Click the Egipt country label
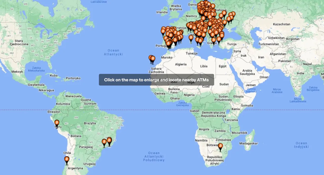324x175 pixels. [222, 66]
